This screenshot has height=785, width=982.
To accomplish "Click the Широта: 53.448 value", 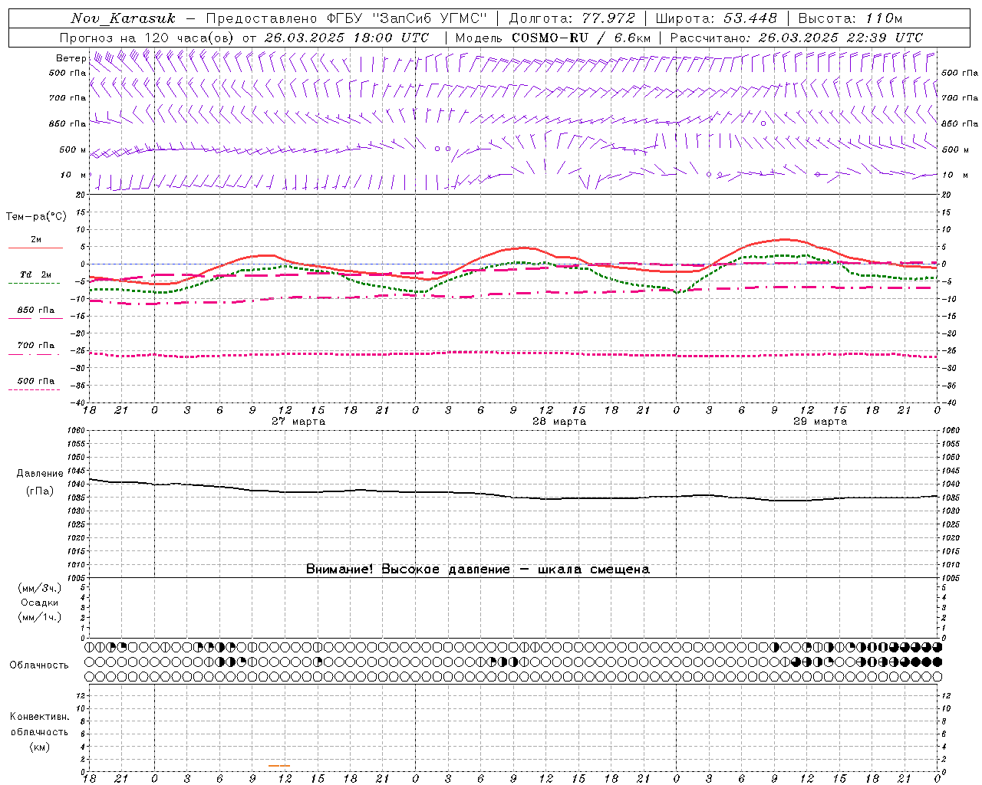I will 716,18.
